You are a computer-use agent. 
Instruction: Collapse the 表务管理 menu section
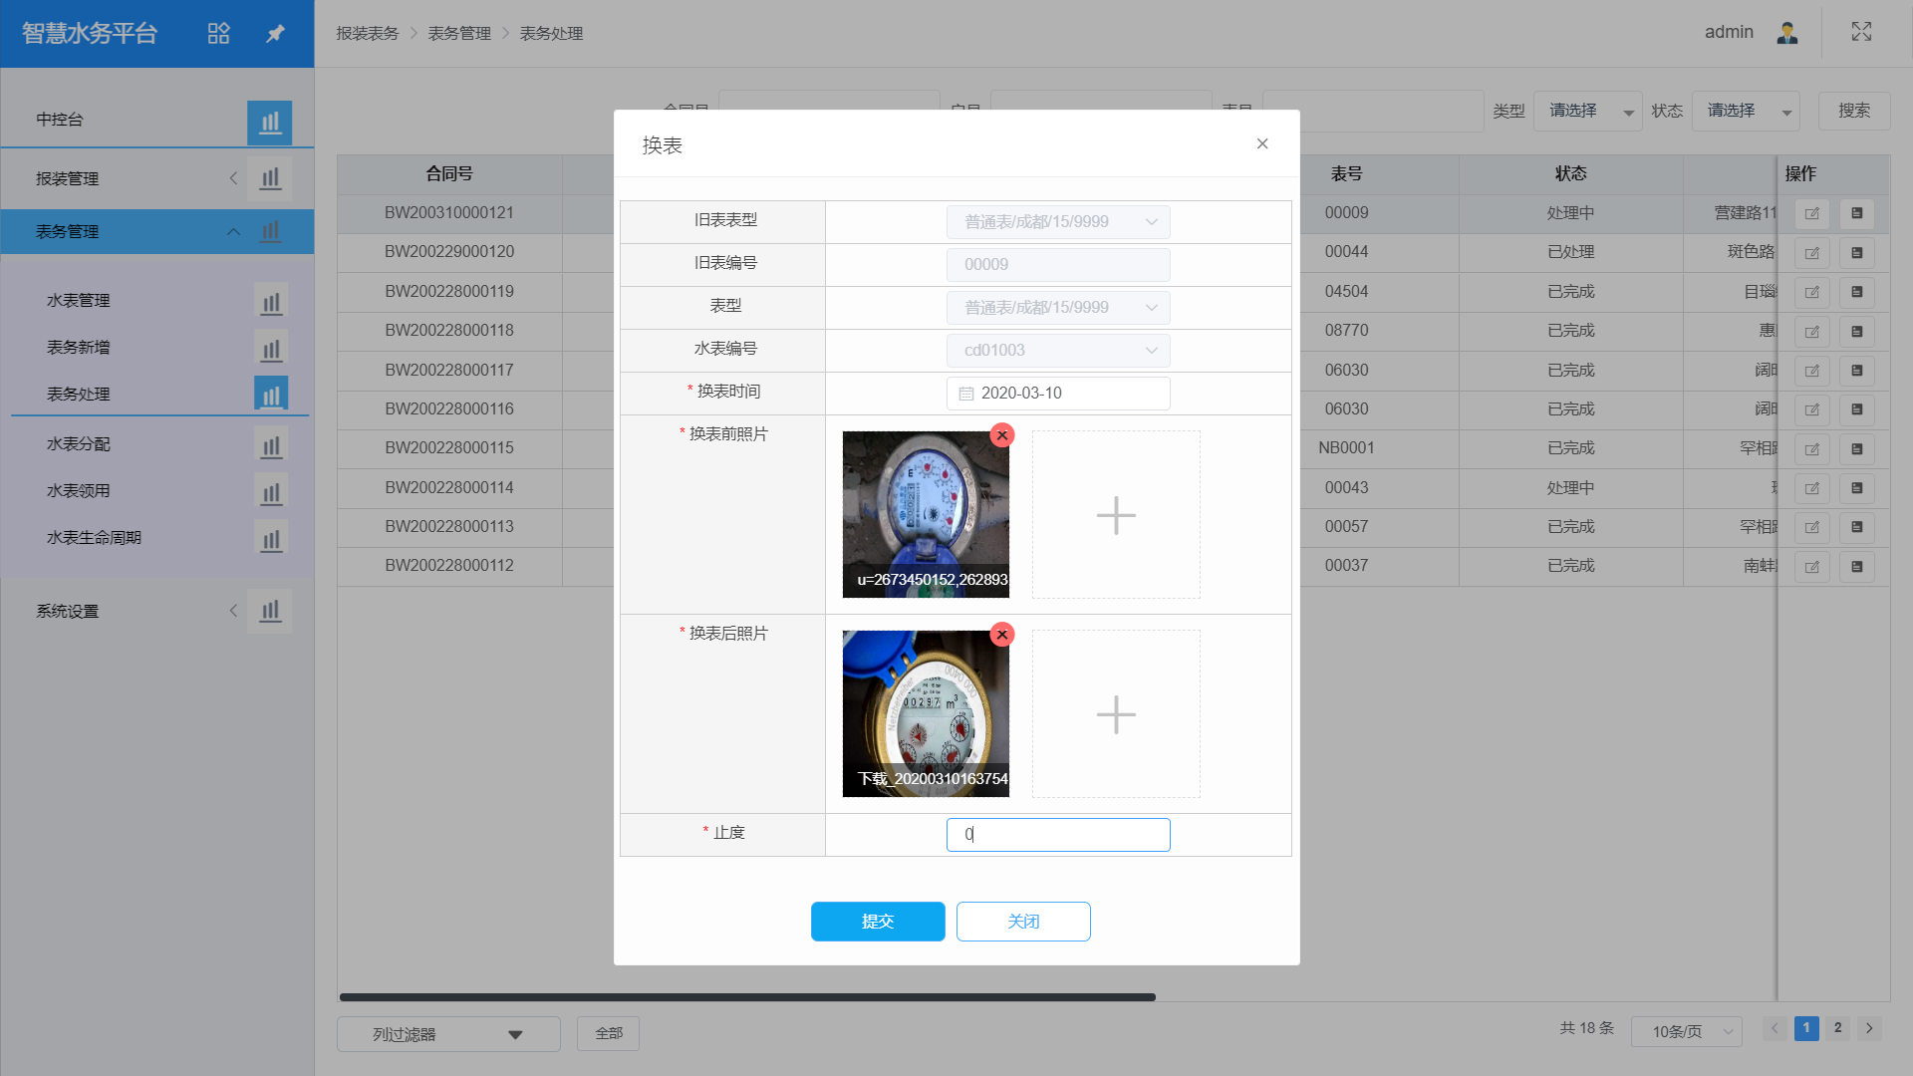tap(233, 231)
